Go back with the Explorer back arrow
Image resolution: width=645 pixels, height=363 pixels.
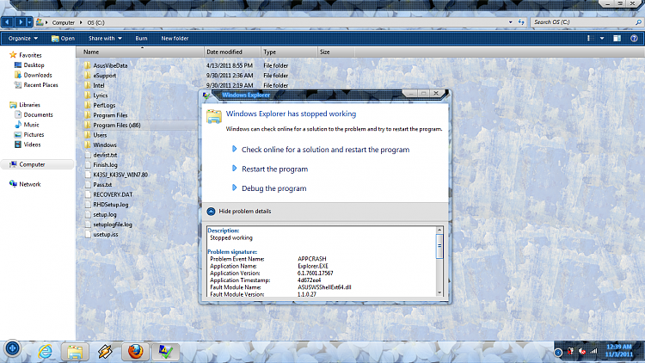(x=8, y=22)
